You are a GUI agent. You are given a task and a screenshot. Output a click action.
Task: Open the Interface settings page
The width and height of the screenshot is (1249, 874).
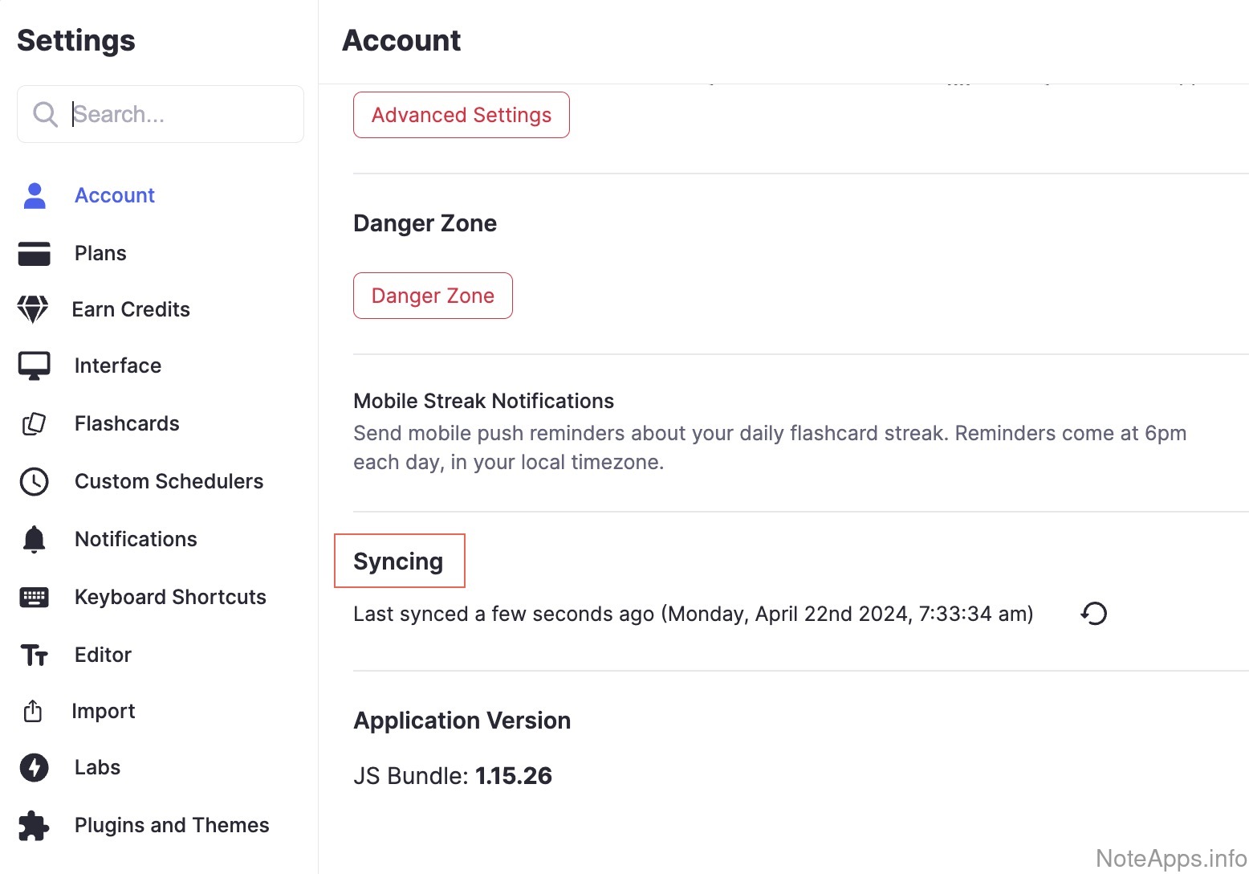coord(118,366)
